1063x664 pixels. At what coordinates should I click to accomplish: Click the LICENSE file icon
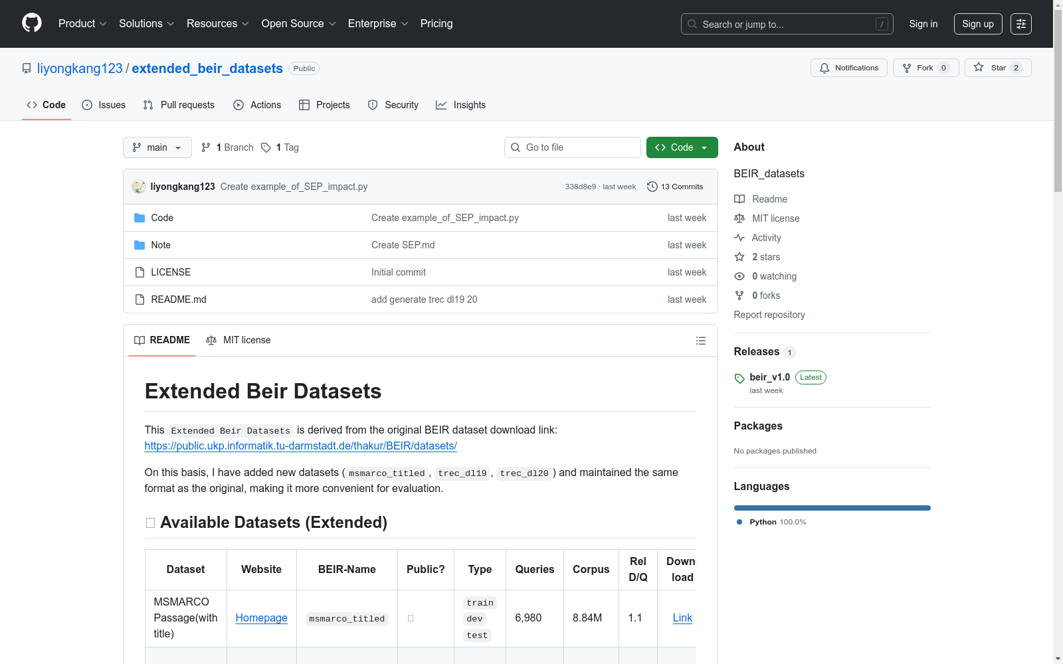coord(140,272)
